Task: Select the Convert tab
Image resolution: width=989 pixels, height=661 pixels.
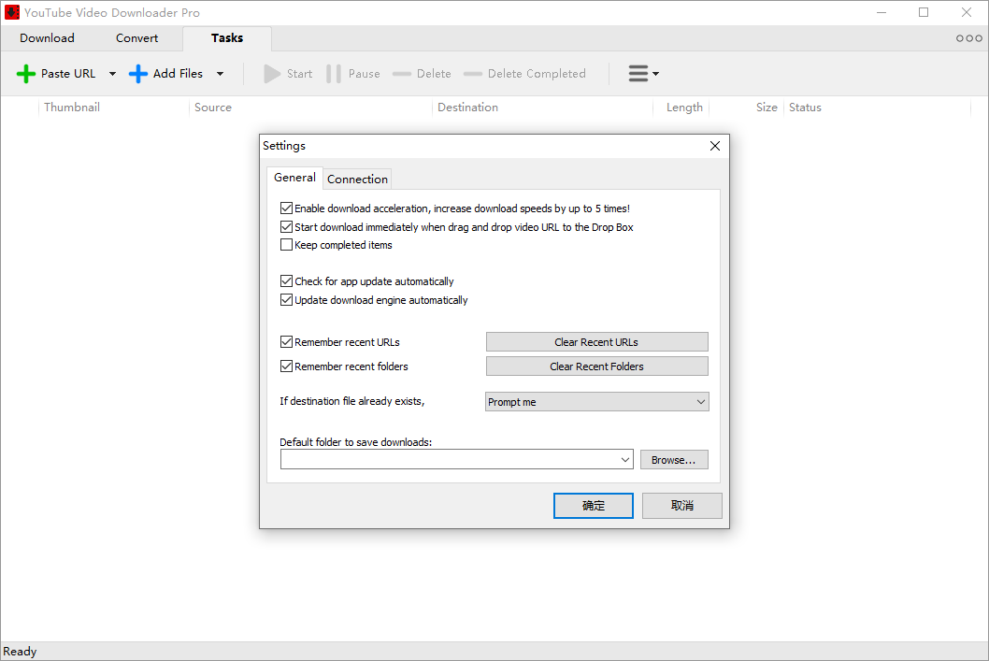Action: pos(136,37)
